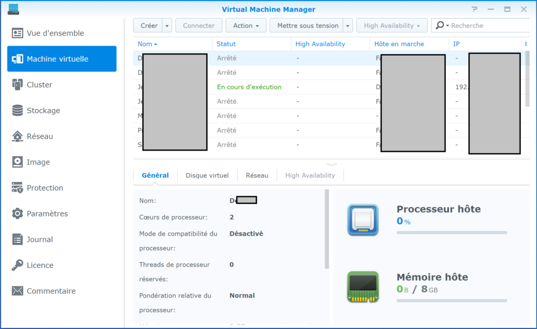This screenshot has height=329, width=537.
Task: Click the Créer button
Action: (149, 26)
